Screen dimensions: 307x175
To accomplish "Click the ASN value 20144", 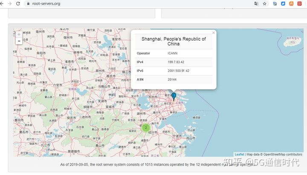I will tap(172, 80).
